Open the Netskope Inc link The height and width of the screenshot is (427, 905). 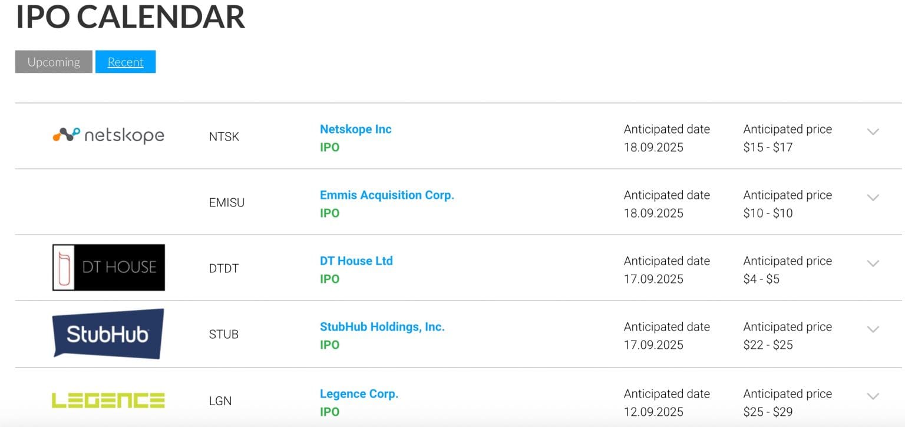coord(355,129)
